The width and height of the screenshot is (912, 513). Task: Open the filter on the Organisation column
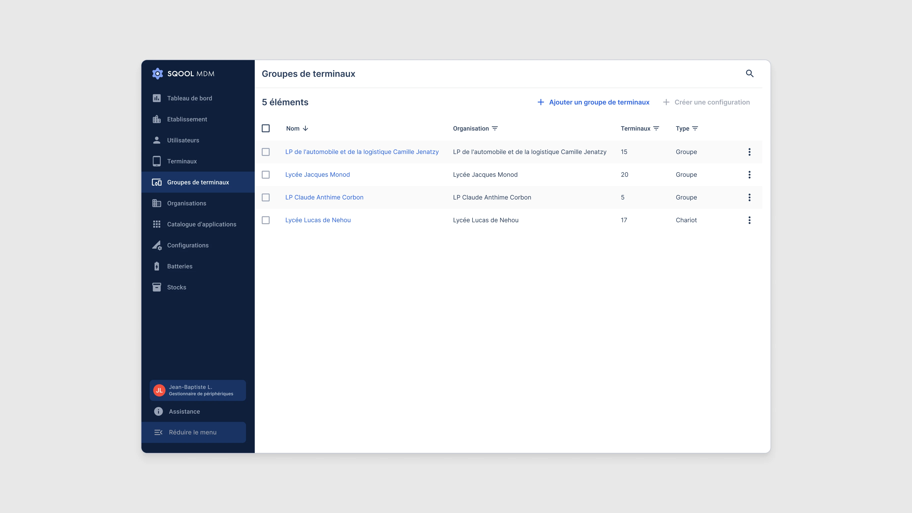(x=495, y=128)
